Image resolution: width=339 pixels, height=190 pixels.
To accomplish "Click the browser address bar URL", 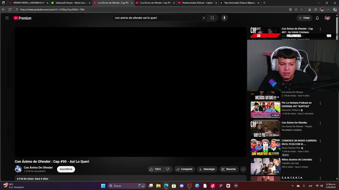I will pyautogui.click(x=52, y=9).
